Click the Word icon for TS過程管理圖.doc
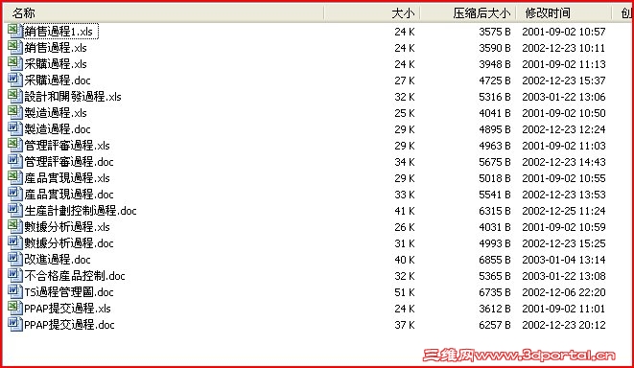This screenshot has width=634, height=368. coord(15,291)
